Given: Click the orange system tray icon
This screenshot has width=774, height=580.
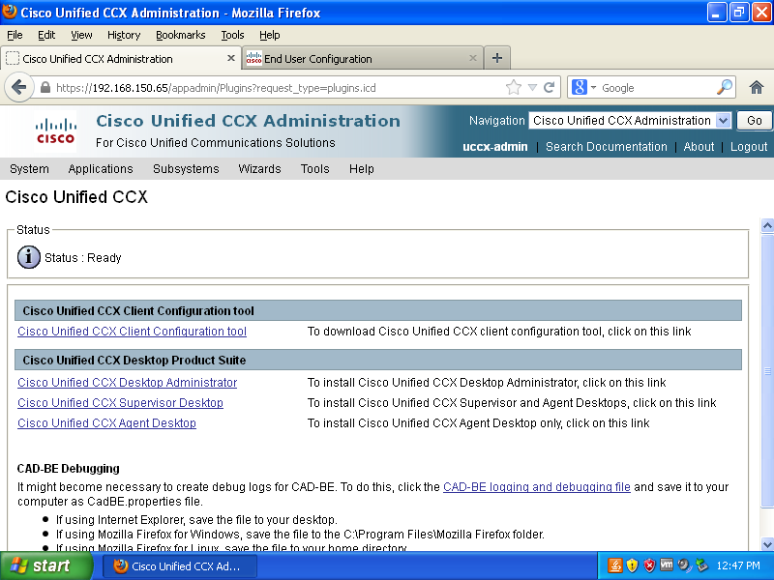Looking at the screenshot, I should pos(614,565).
